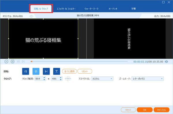173x114 pixels.
Task: Click the original video preview
Action: coord(43,39)
